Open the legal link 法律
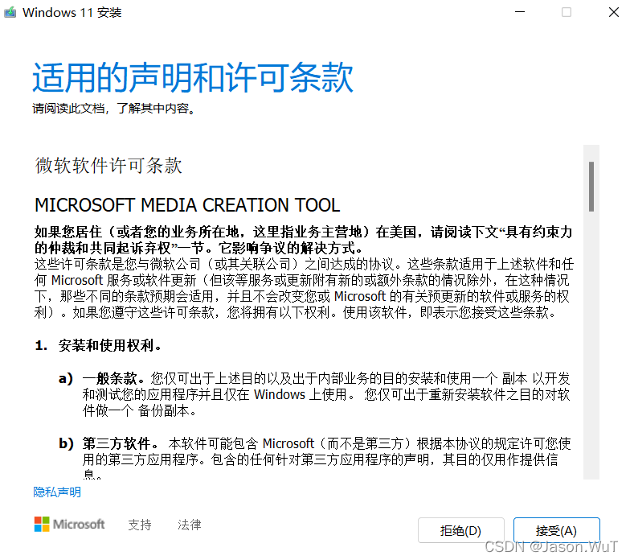The width and height of the screenshot is (630, 560). point(190,525)
